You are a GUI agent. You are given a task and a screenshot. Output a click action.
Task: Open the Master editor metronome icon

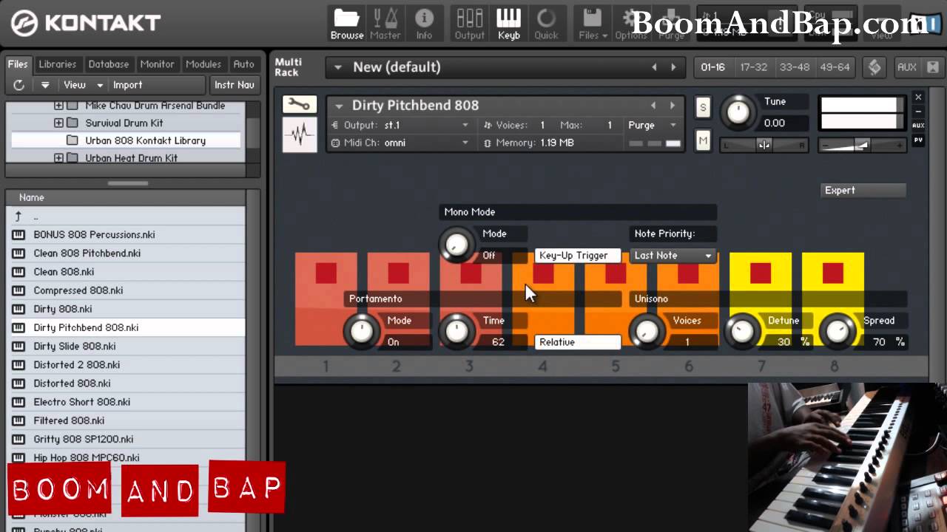[x=385, y=24]
